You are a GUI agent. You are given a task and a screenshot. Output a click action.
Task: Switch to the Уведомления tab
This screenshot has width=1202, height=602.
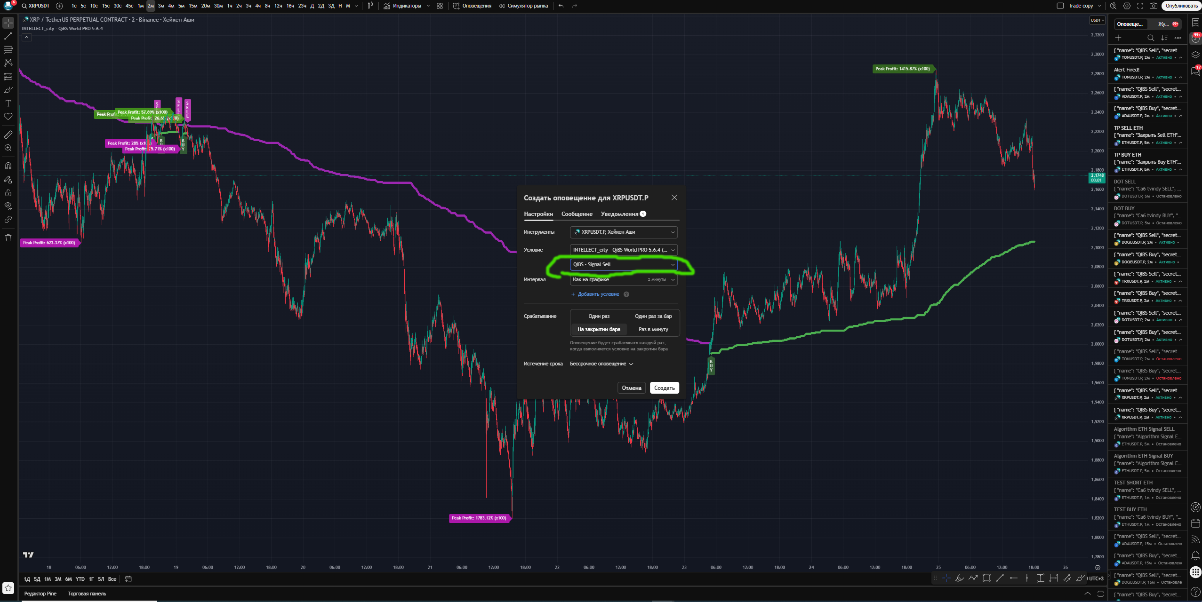point(623,214)
